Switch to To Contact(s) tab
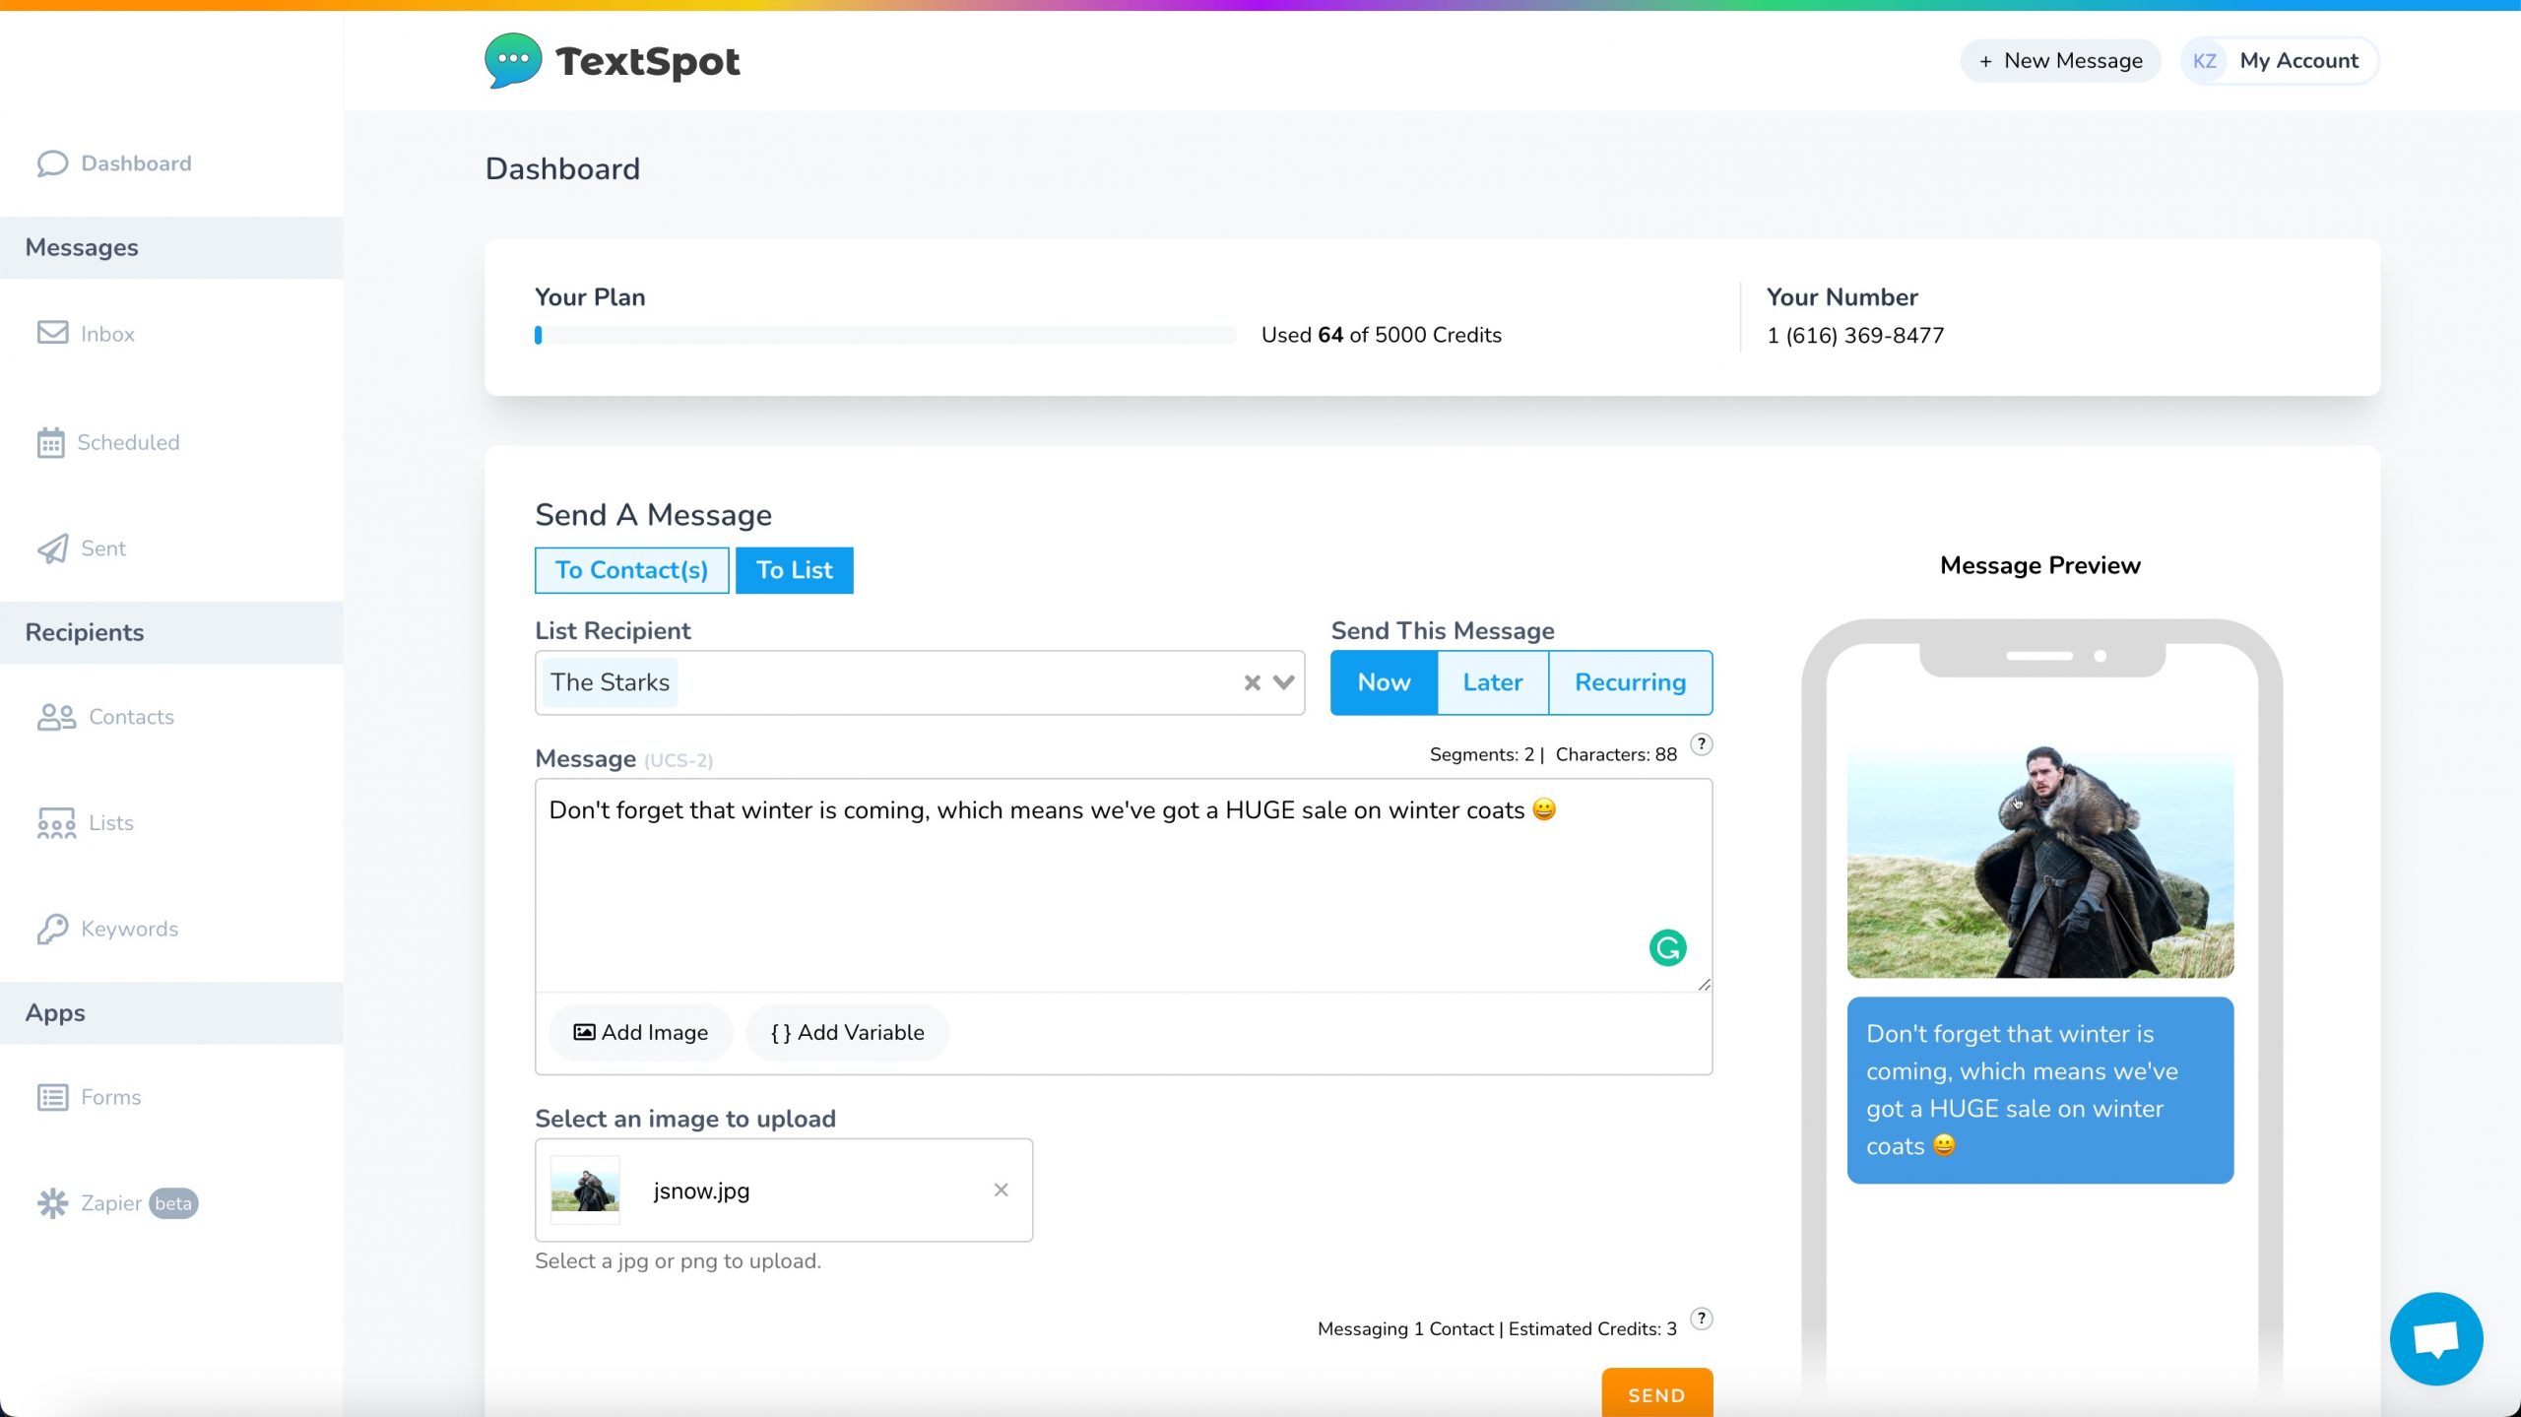The image size is (2521, 1417). [x=631, y=570]
